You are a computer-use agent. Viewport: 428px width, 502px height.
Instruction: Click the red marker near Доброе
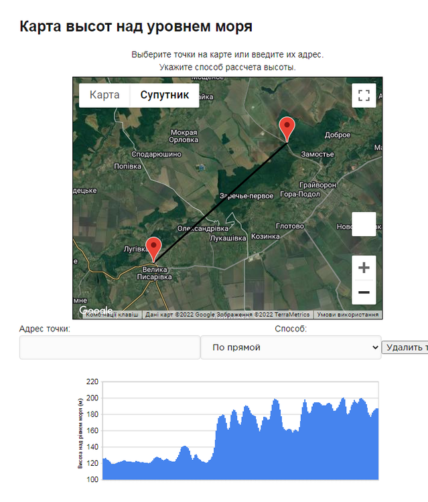[287, 129]
